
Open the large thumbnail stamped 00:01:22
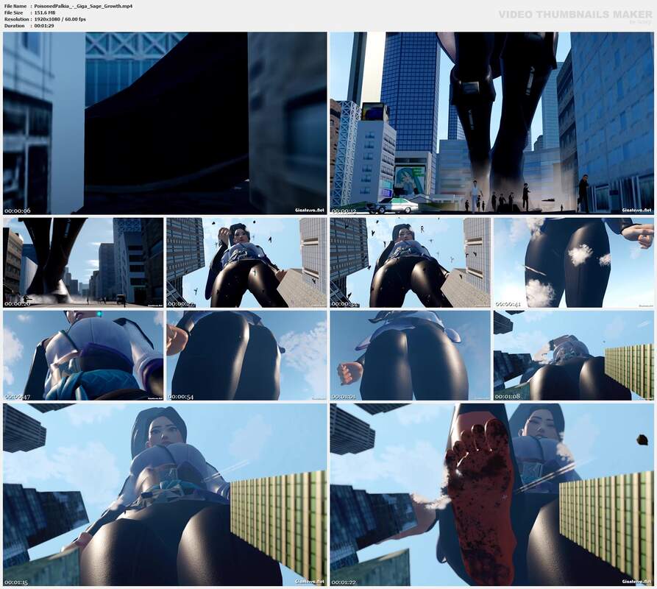(492, 495)
